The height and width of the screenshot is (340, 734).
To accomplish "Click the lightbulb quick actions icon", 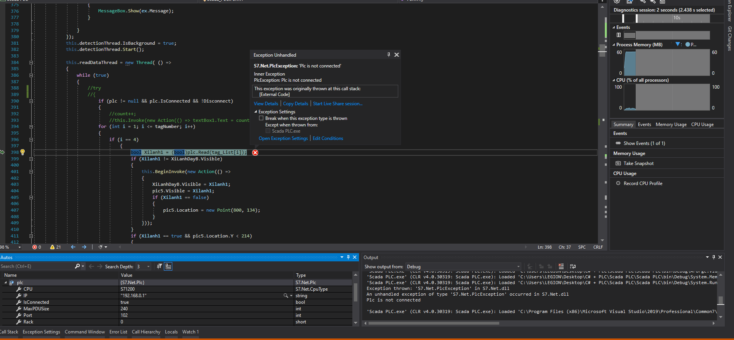I will pos(22,152).
